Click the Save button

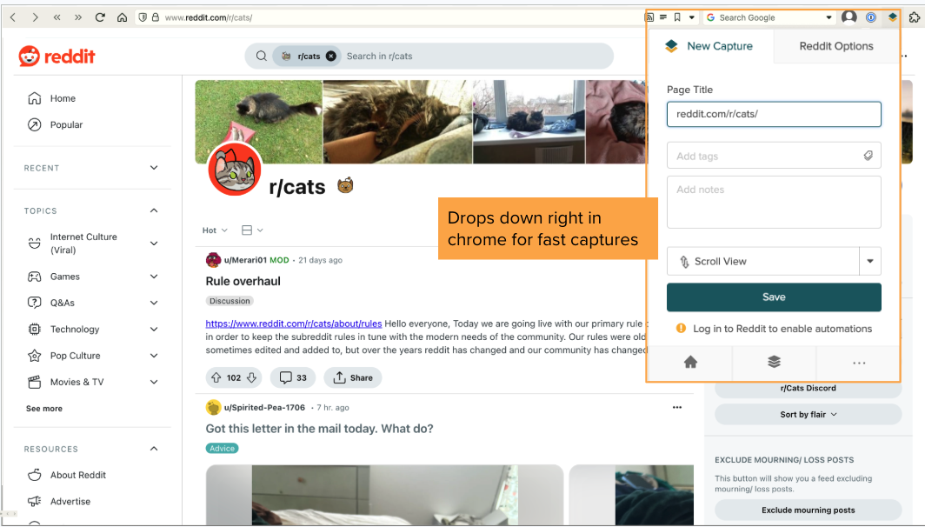coord(774,297)
